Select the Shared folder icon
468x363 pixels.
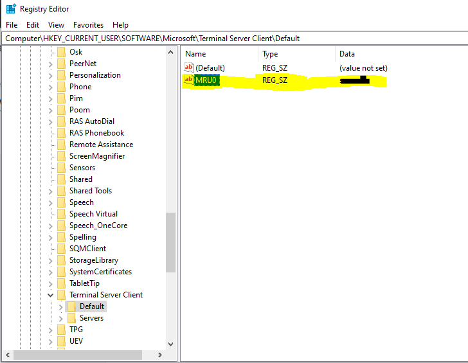[x=61, y=179]
